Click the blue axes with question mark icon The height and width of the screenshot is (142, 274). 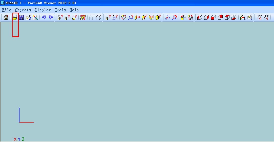pyautogui.click(x=131, y=17)
